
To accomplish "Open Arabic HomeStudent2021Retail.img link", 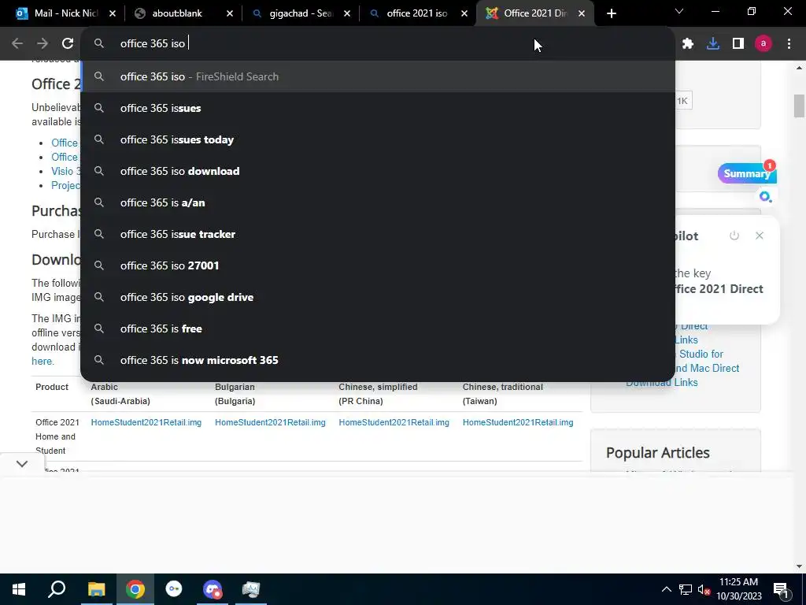I will [x=146, y=422].
